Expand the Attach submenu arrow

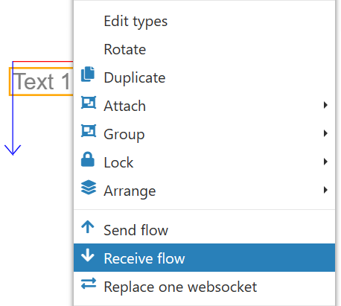[x=325, y=105]
